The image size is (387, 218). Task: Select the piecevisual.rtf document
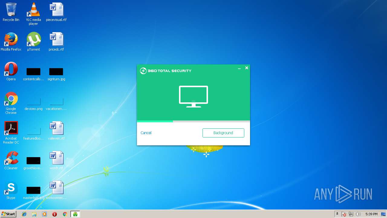56,12
